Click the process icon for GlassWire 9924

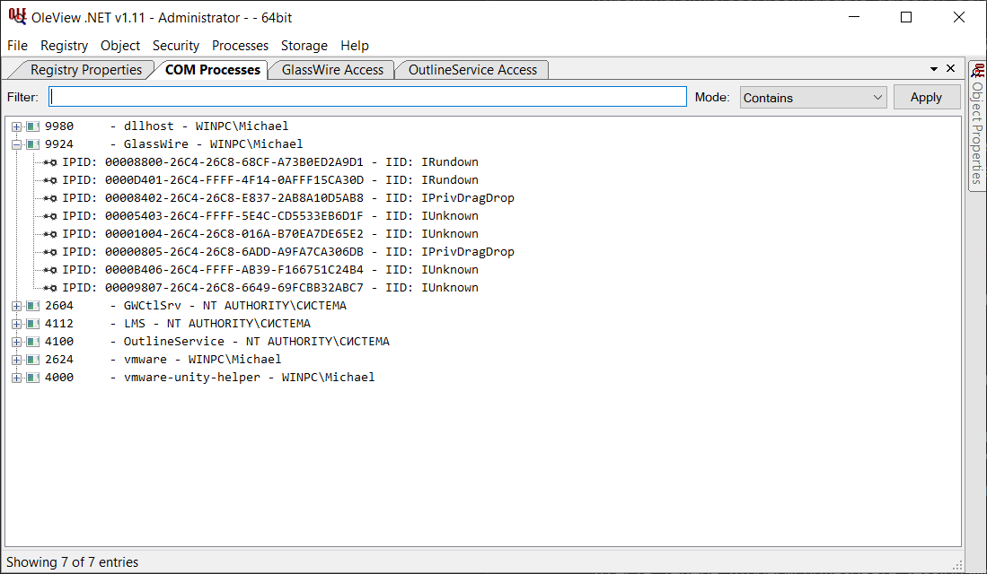point(32,144)
